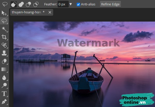155x107 pixels.
Task: Enable Add to selection mode
Action: coord(21,4)
